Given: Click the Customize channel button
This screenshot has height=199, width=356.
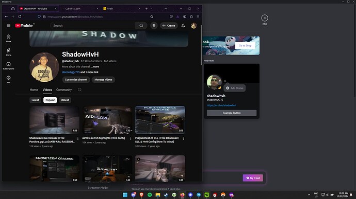Looking at the screenshot, I should [76, 80].
